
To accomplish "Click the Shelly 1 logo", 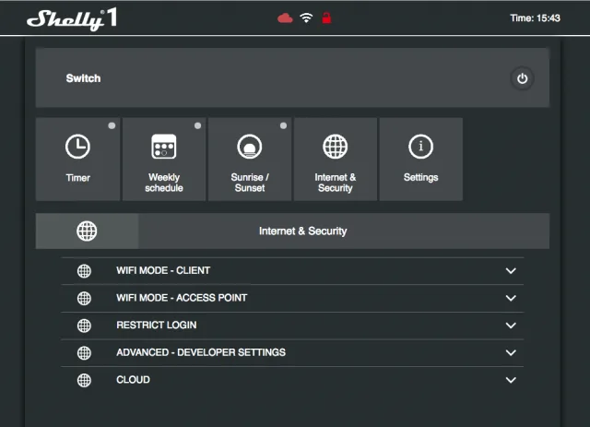I will click(x=72, y=18).
